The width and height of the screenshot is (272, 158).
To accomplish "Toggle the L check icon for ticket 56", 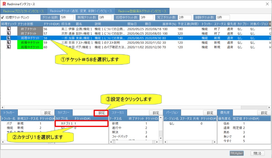I will click(8, 29).
